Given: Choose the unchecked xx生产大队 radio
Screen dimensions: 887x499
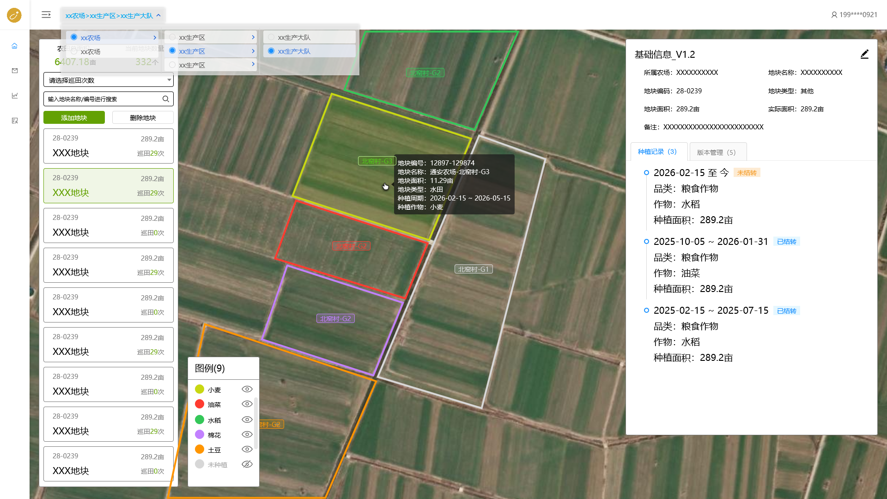Looking at the screenshot, I should [x=271, y=37].
